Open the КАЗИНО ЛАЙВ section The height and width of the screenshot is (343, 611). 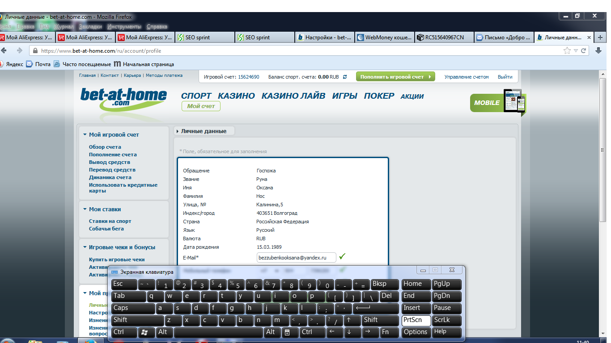point(293,96)
